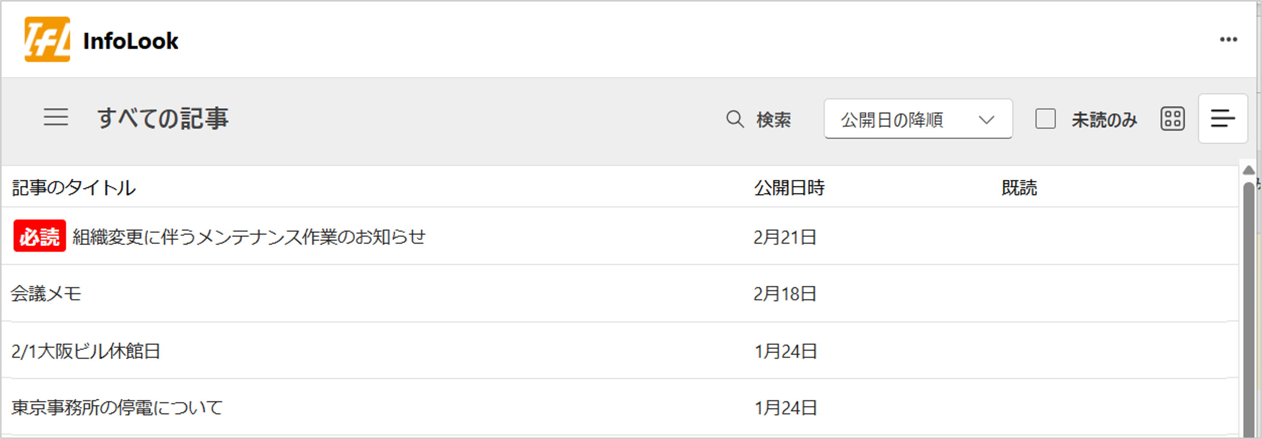Screen dimensions: 1262x439
Task: Click the 未読のみ label
Action: click(x=1104, y=120)
